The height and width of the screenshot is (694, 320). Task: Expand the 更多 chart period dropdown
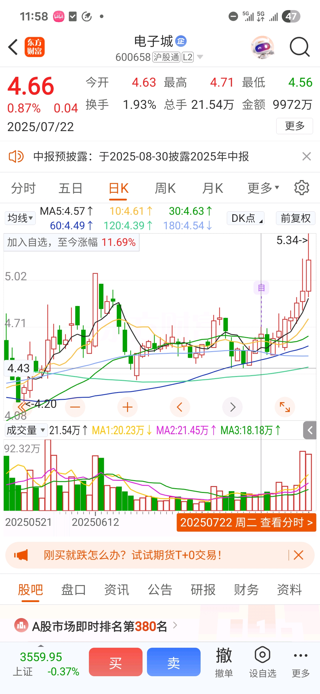[x=263, y=188]
